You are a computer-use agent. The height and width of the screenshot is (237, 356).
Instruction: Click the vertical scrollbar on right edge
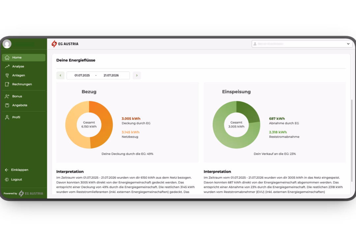pyautogui.click(x=352, y=141)
